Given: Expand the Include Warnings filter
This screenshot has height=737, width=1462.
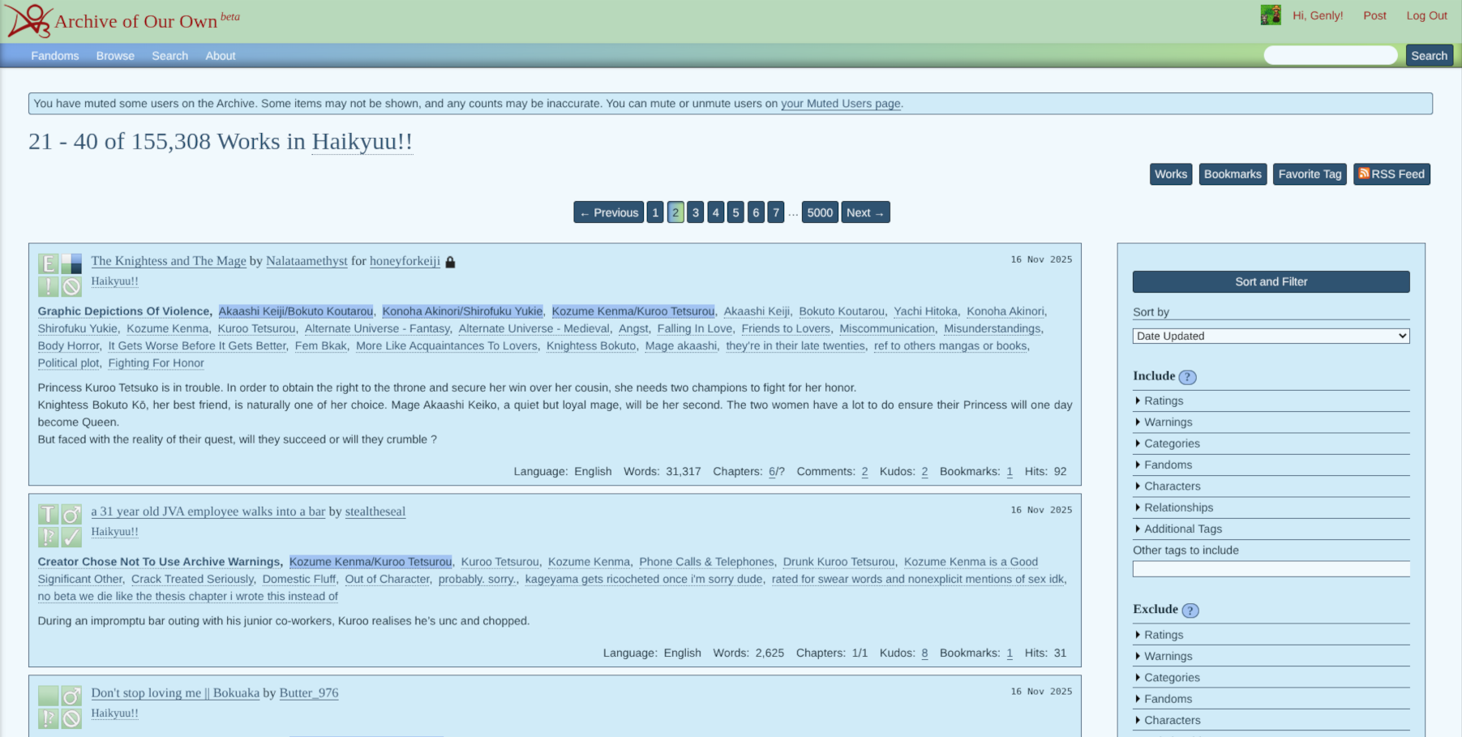Looking at the screenshot, I should 1168,422.
